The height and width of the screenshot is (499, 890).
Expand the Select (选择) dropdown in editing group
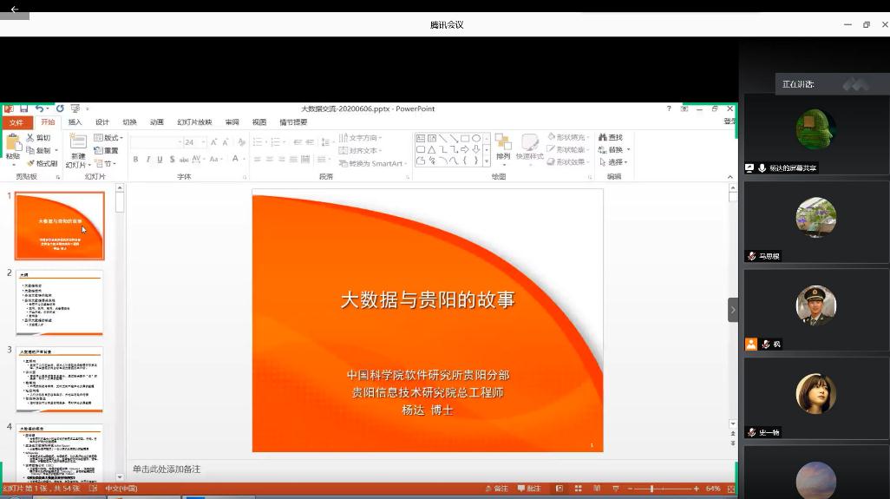point(618,162)
